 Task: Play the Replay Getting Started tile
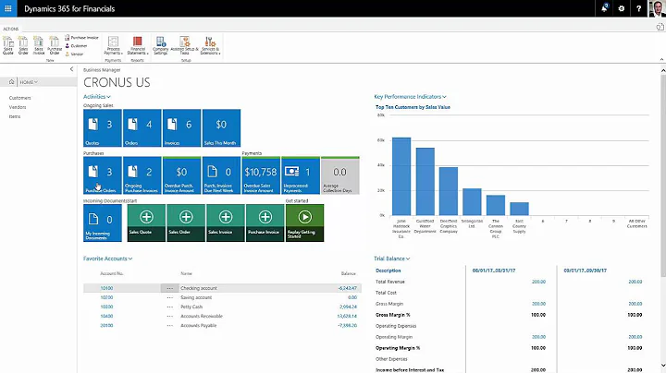(304, 223)
